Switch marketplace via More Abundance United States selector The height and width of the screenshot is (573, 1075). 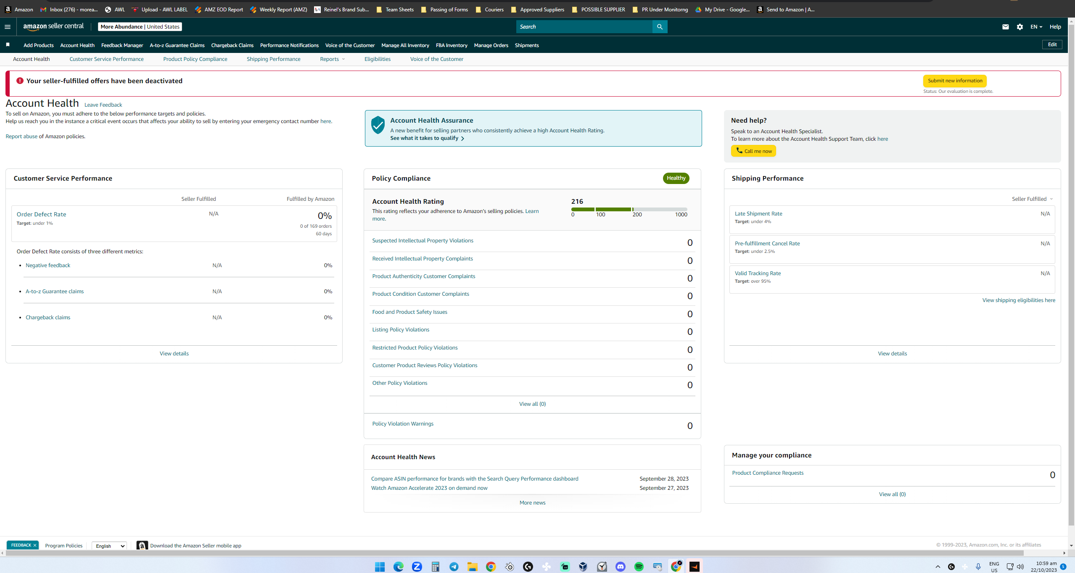[x=140, y=26]
